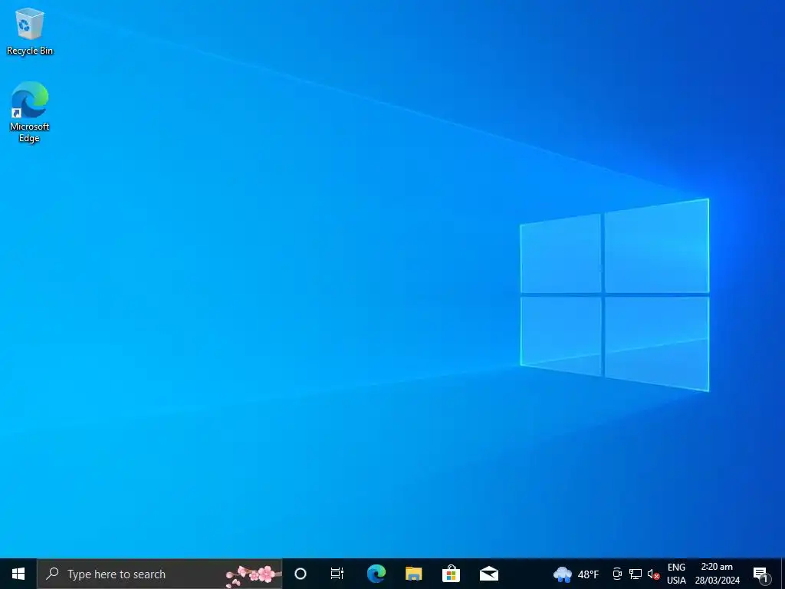Click the muted volume speaker icon
Viewport: 785px width, 589px height.
[653, 574]
